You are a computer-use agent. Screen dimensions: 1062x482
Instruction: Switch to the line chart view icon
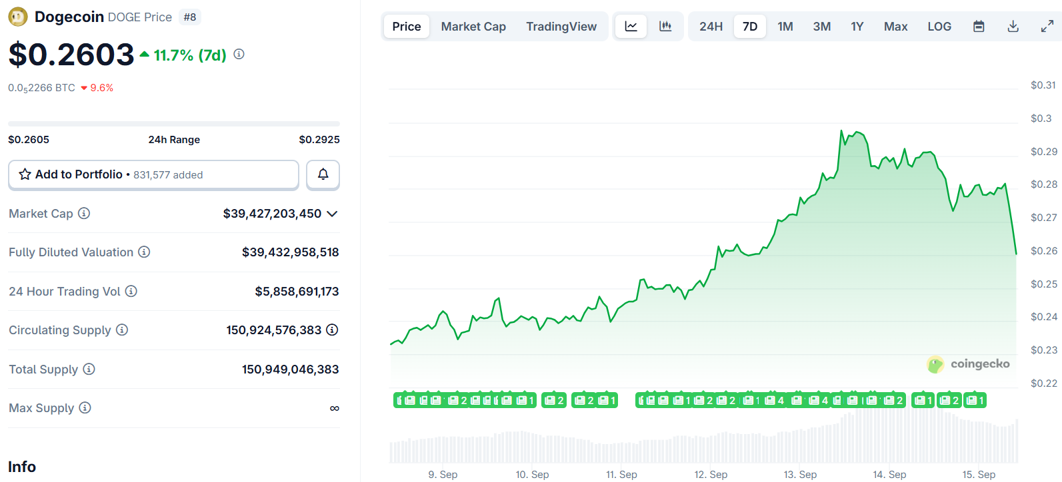(631, 27)
